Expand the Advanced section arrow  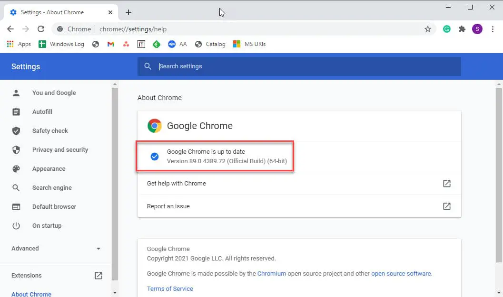[x=99, y=249]
